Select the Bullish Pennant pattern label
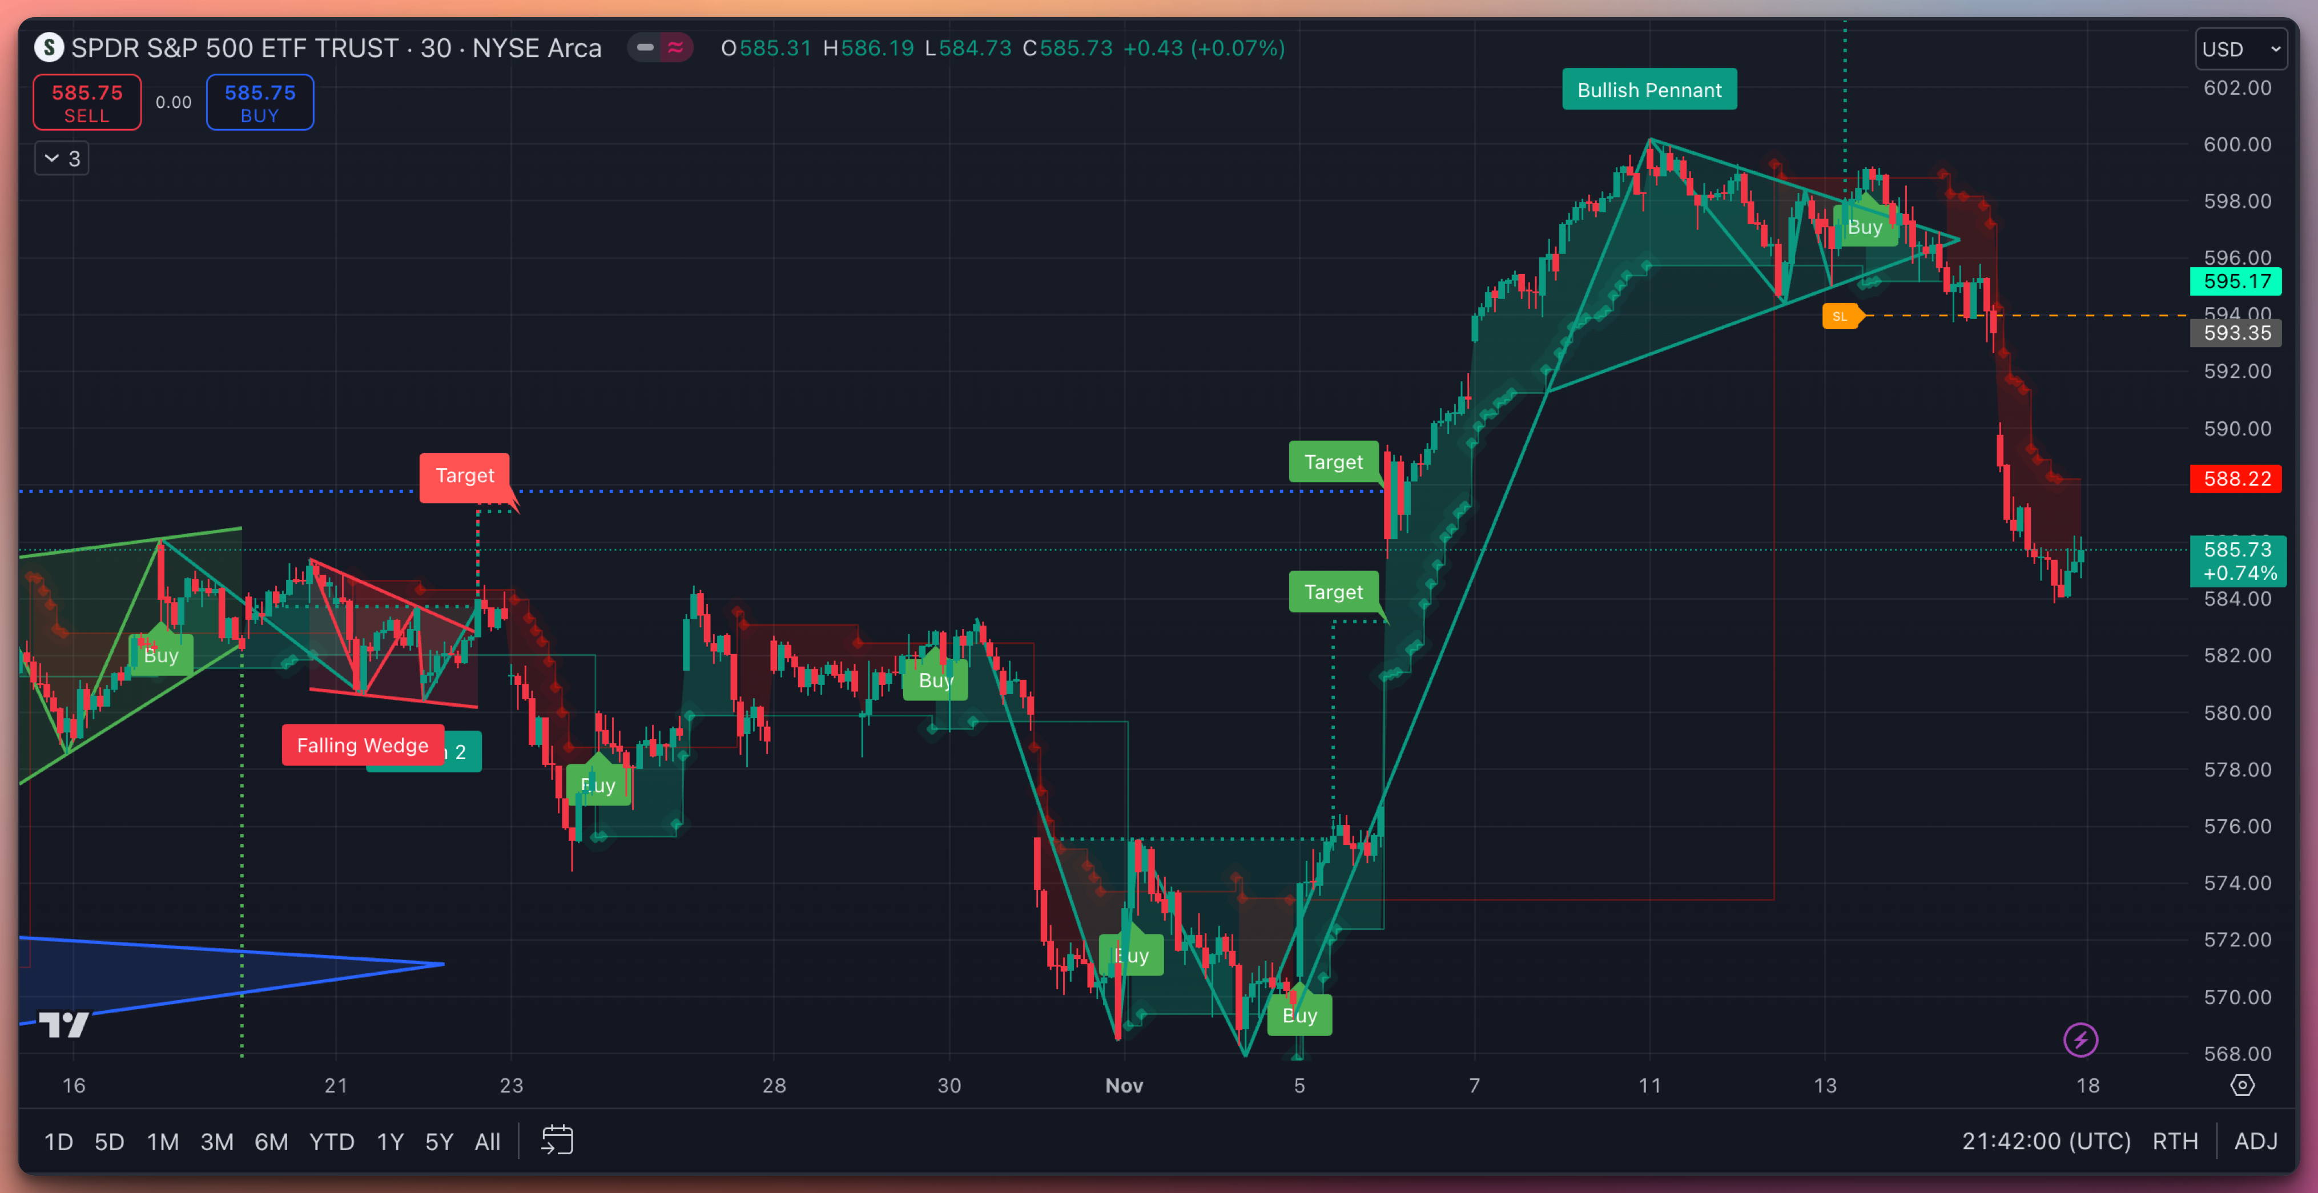The height and width of the screenshot is (1193, 2318). [x=1649, y=89]
